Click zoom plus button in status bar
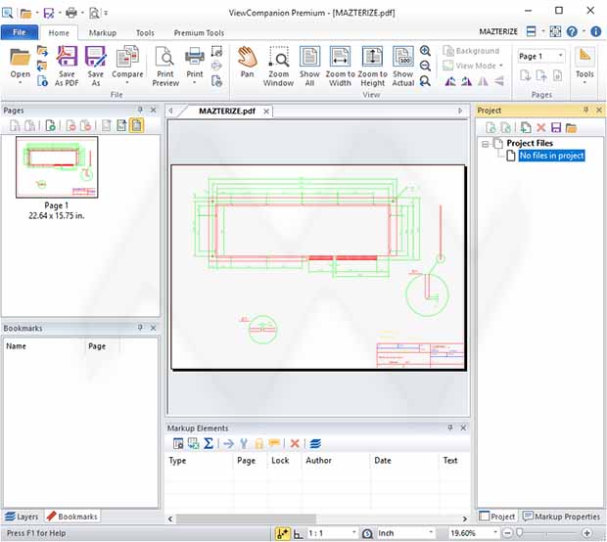The image size is (607, 542). pos(586,533)
